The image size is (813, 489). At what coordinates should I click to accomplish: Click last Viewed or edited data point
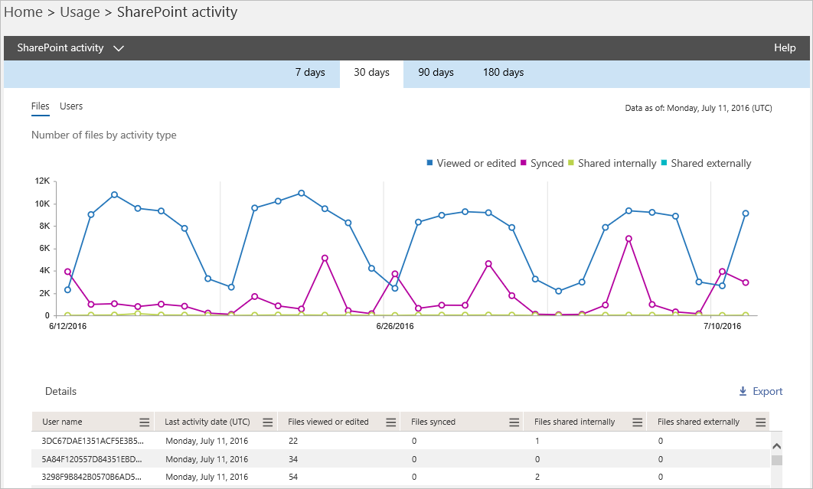point(746,214)
